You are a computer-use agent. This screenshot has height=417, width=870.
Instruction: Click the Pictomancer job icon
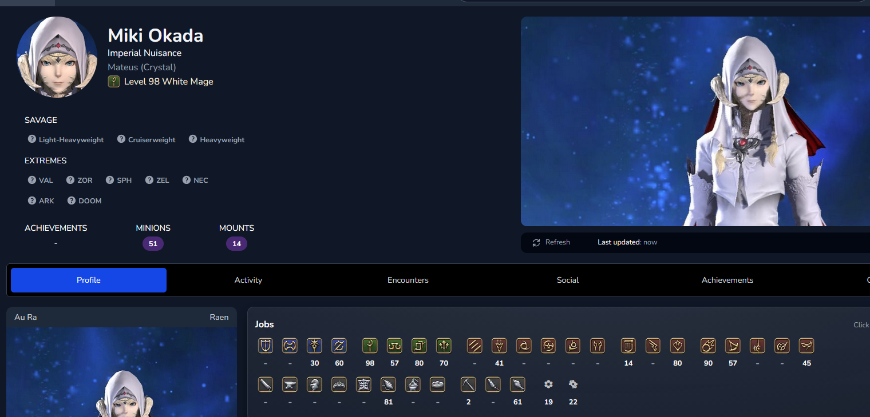click(x=782, y=346)
